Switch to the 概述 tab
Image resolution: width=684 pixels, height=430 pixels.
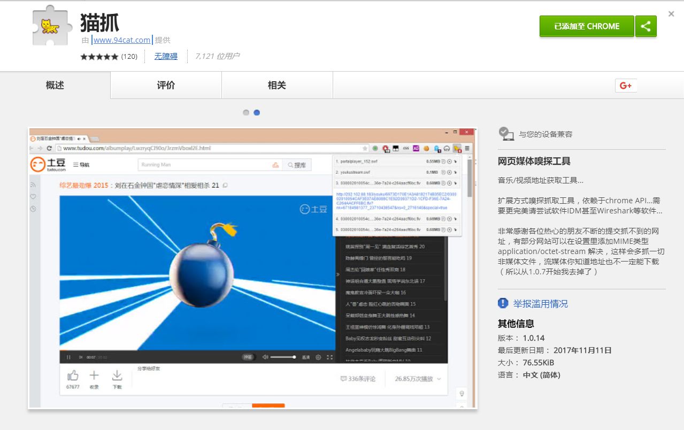(55, 86)
